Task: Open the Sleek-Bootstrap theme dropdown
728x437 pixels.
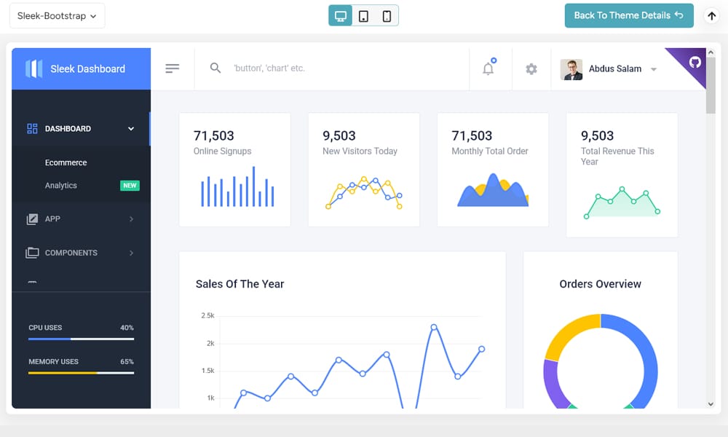Action: pos(57,15)
